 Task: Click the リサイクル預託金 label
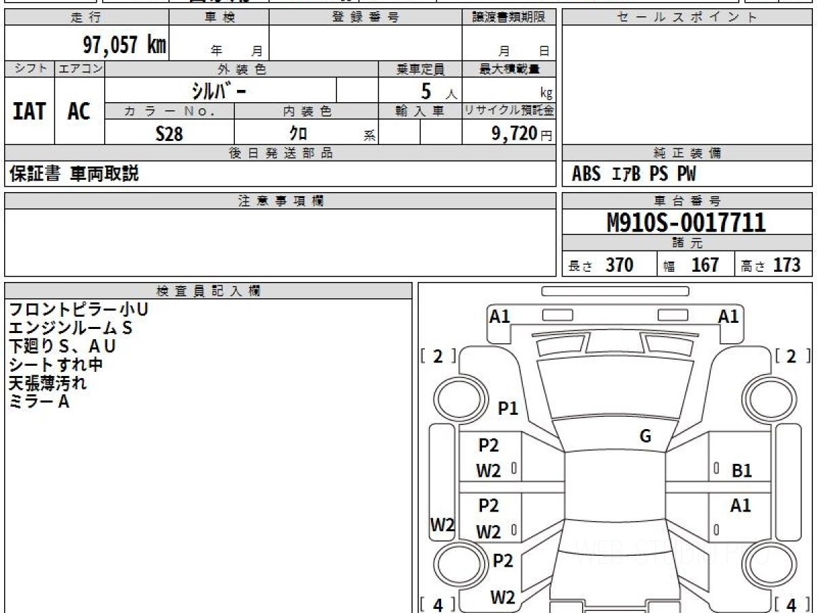click(x=509, y=112)
